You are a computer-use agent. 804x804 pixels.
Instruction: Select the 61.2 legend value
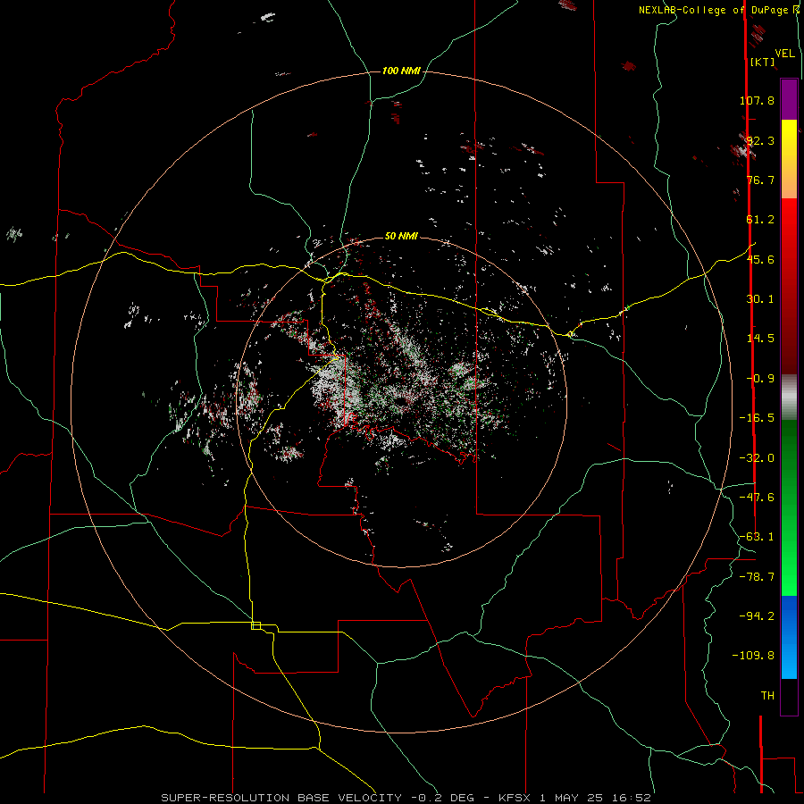(760, 220)
